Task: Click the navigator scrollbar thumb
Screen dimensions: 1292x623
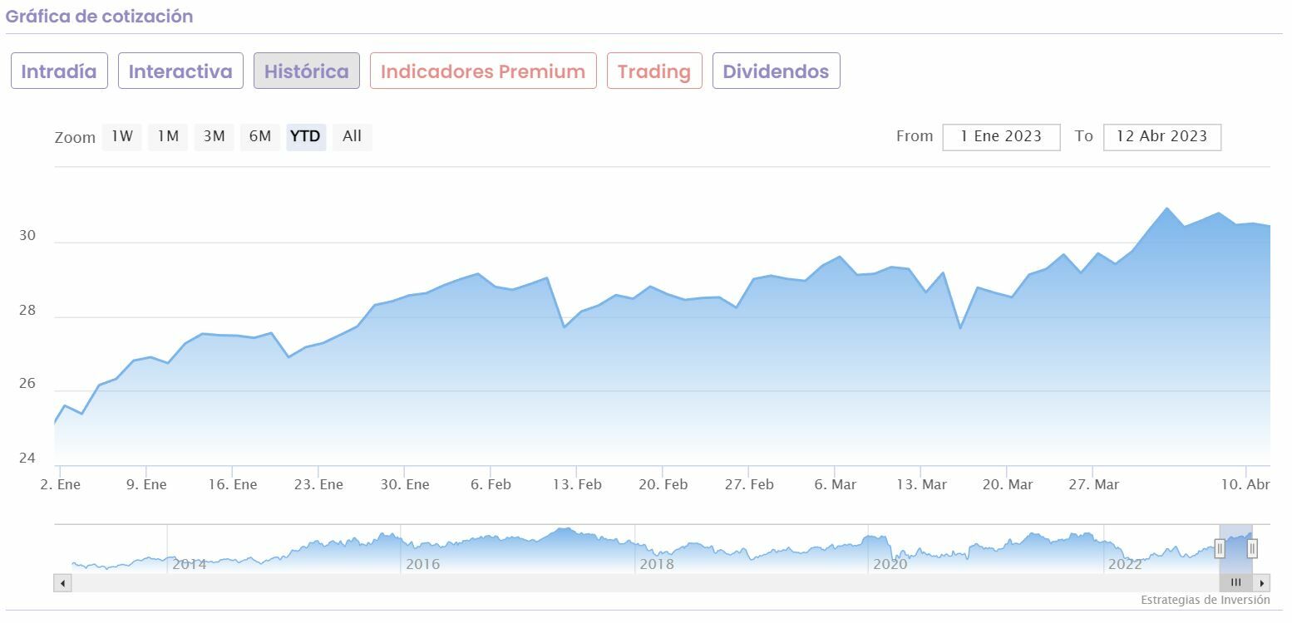Action: [1235, 583]
